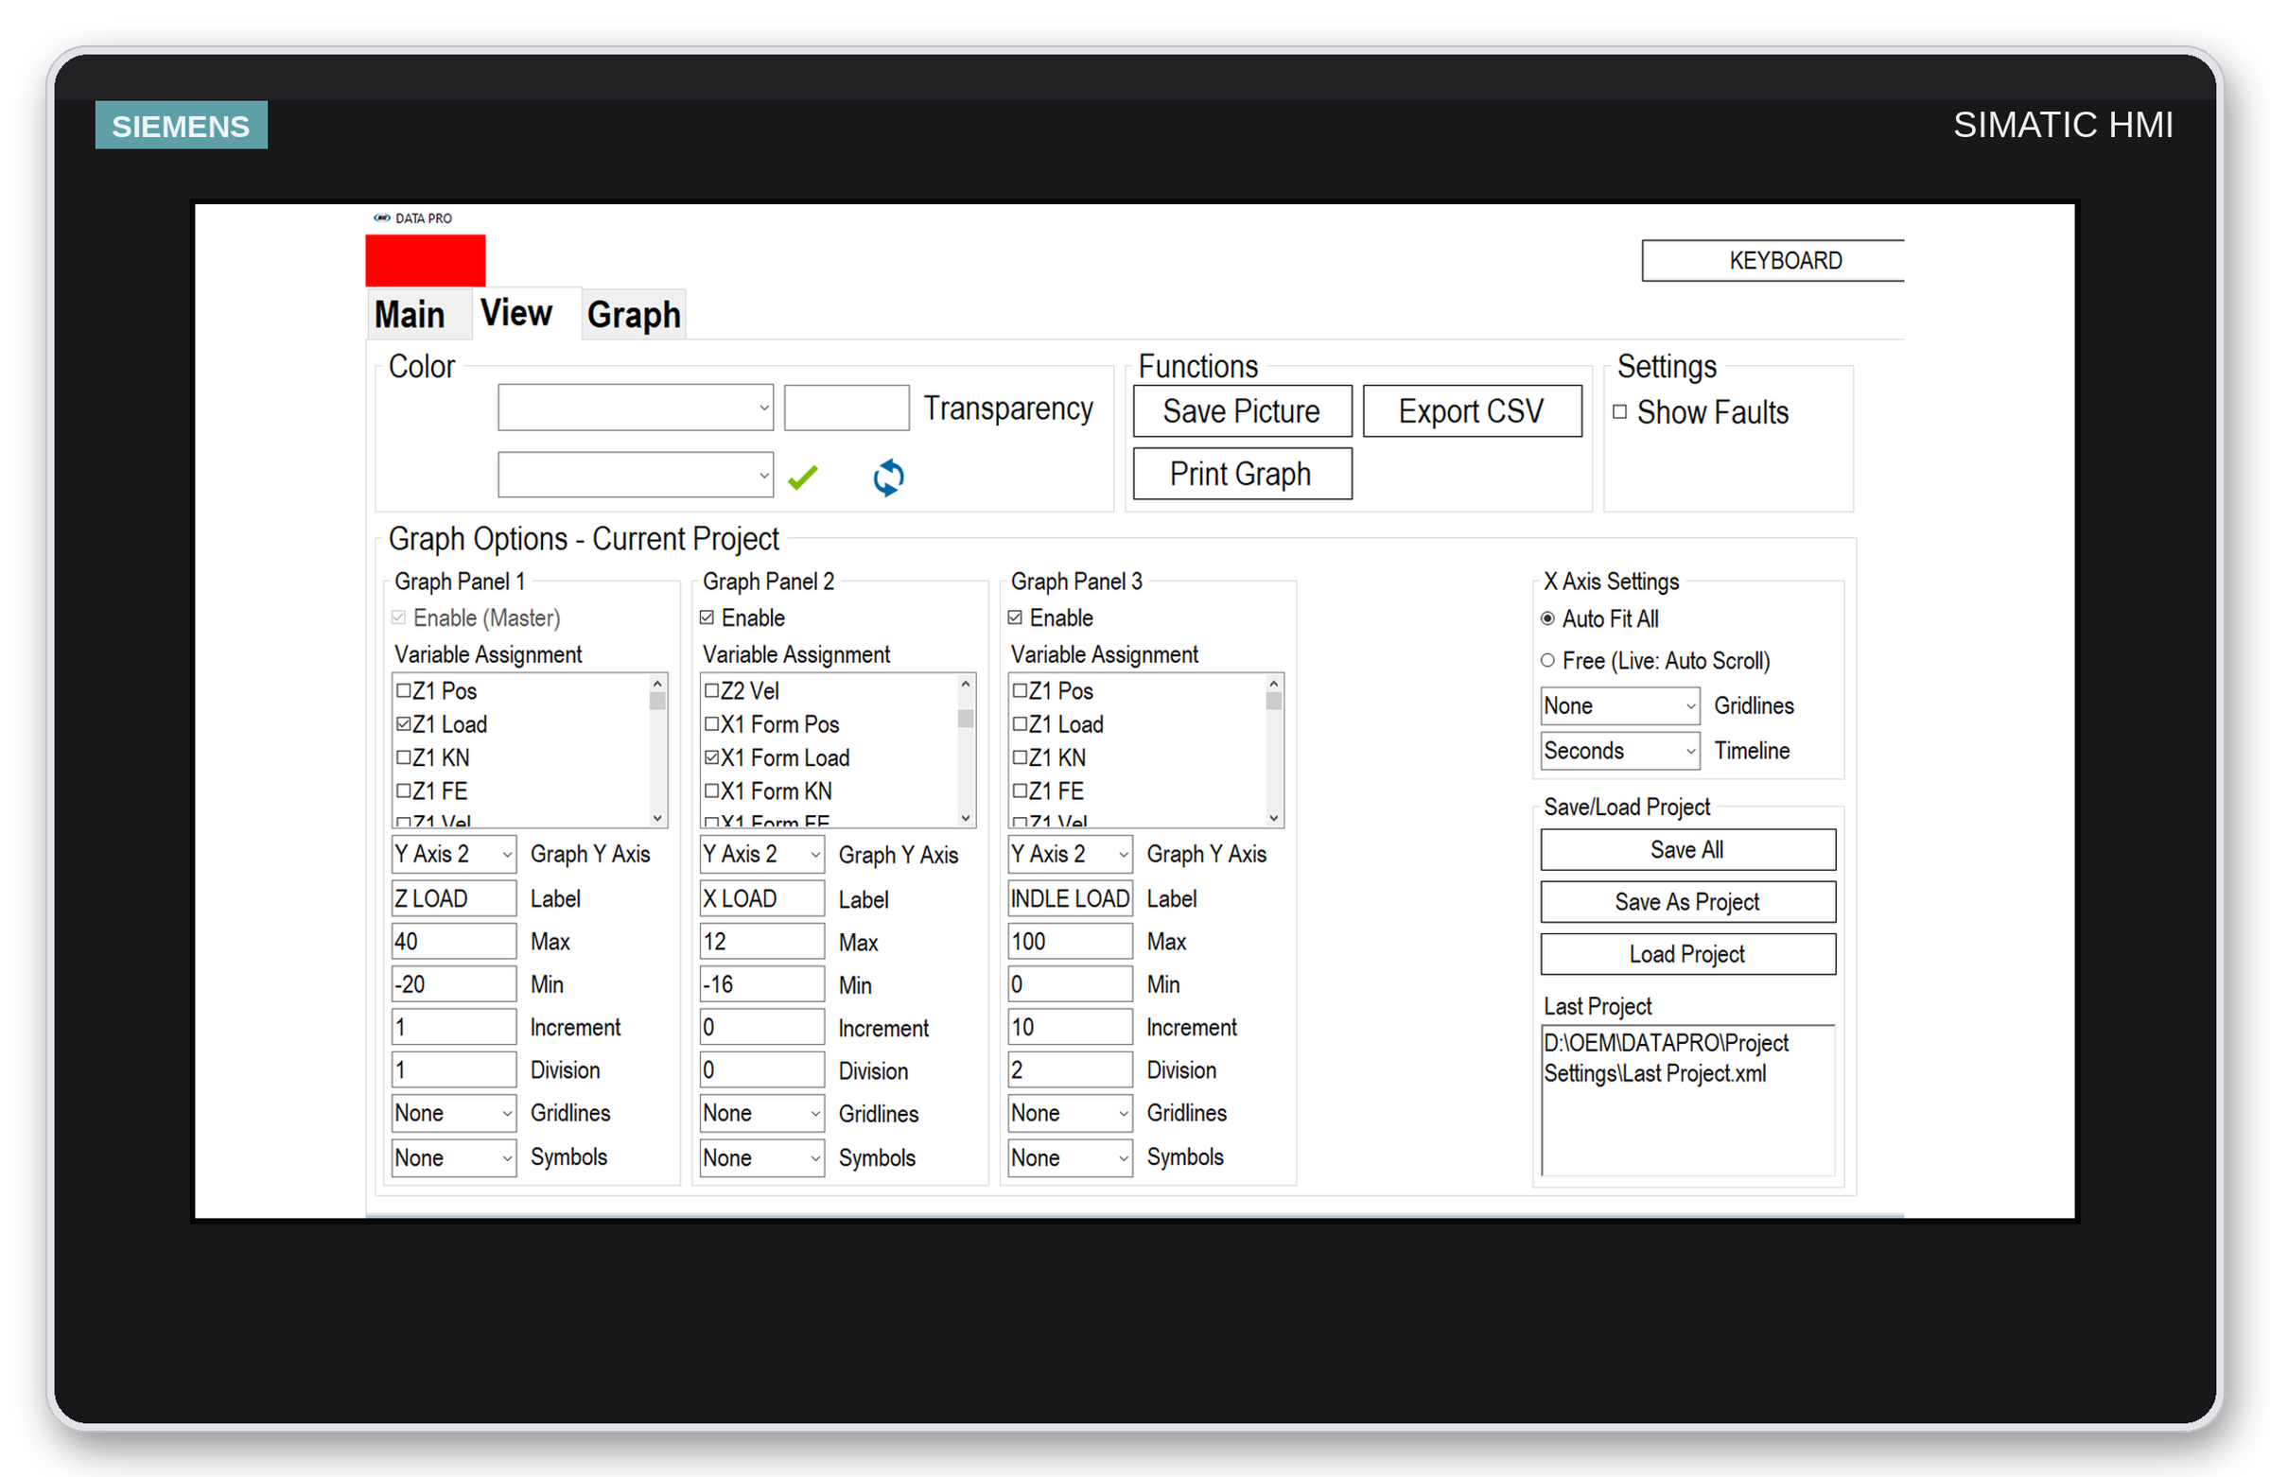
Task: Open Graph Y Axis dropdown in Panel 3
Action: coord(1070,855)
